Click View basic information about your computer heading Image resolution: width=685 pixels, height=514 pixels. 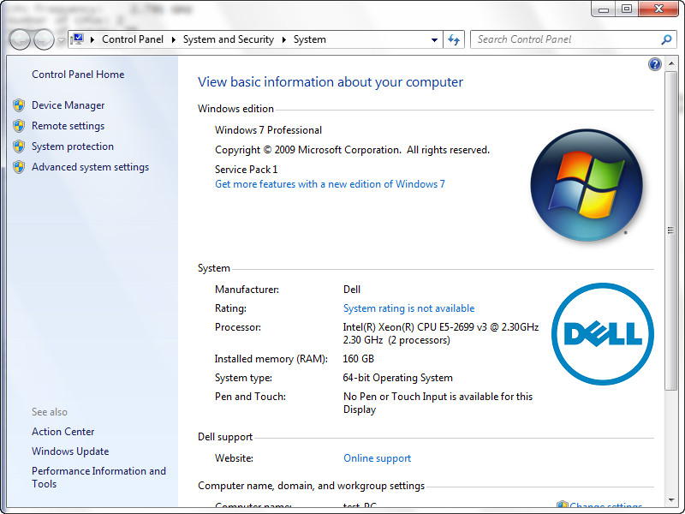coord(331,82)
